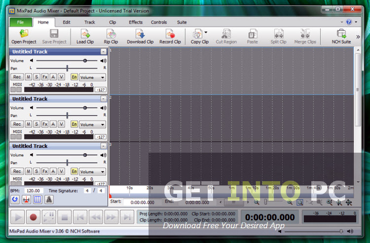Open the blue help question mark icon
370x243 pixels.
(349, 22)
